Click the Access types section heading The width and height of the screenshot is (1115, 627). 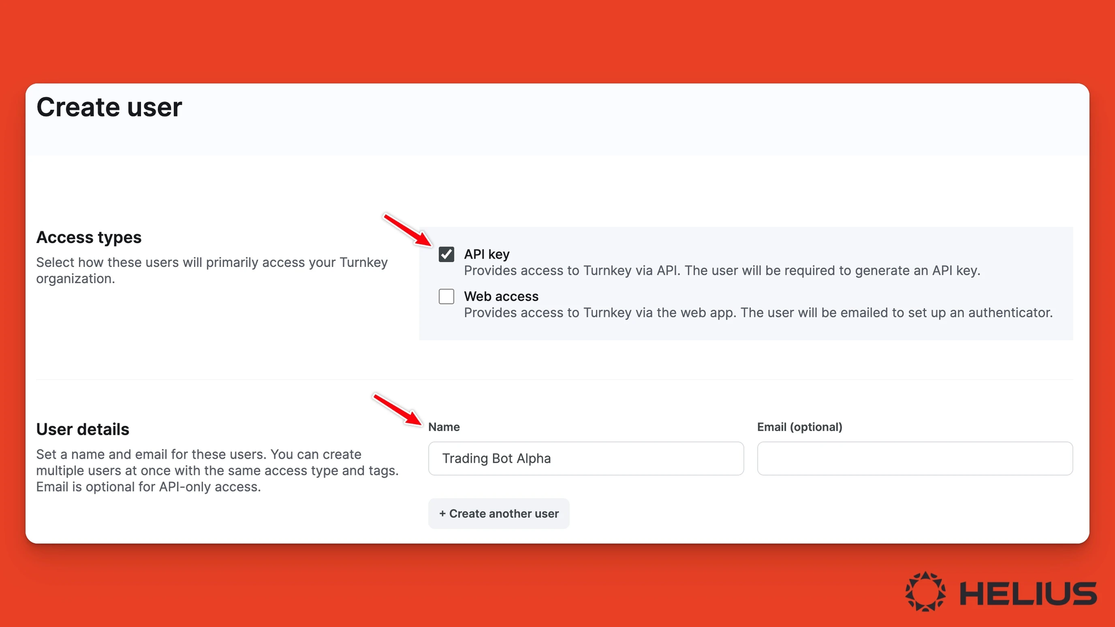coord(89,237)
